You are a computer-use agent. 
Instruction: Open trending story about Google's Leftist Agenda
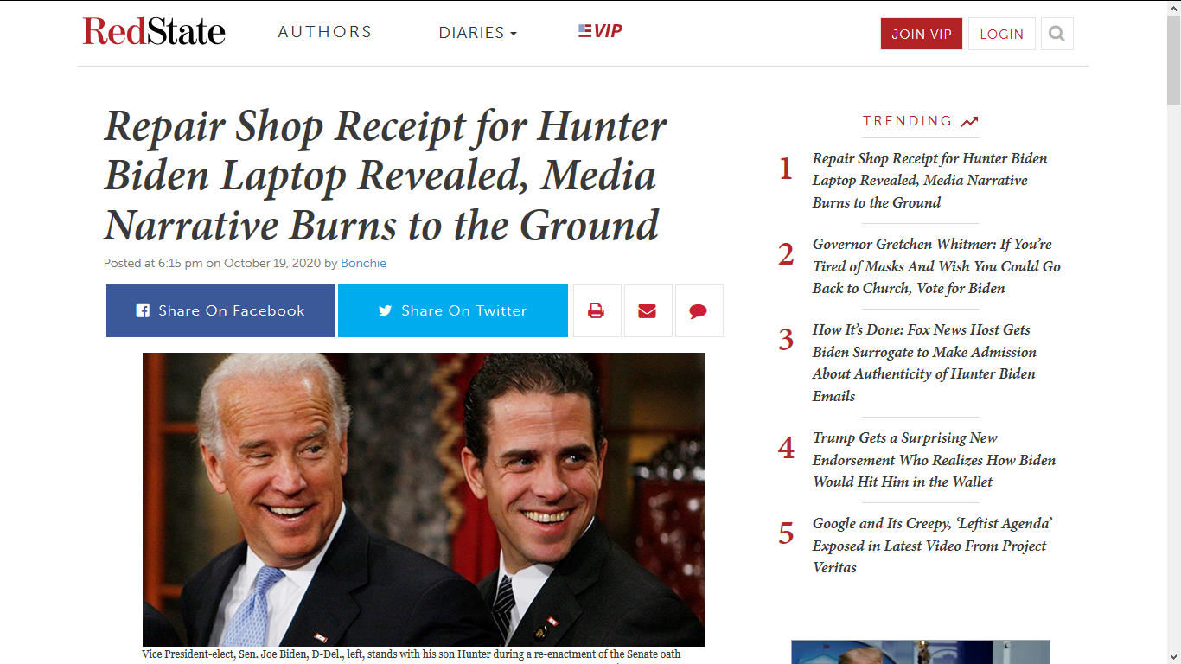tap(932, 546)
